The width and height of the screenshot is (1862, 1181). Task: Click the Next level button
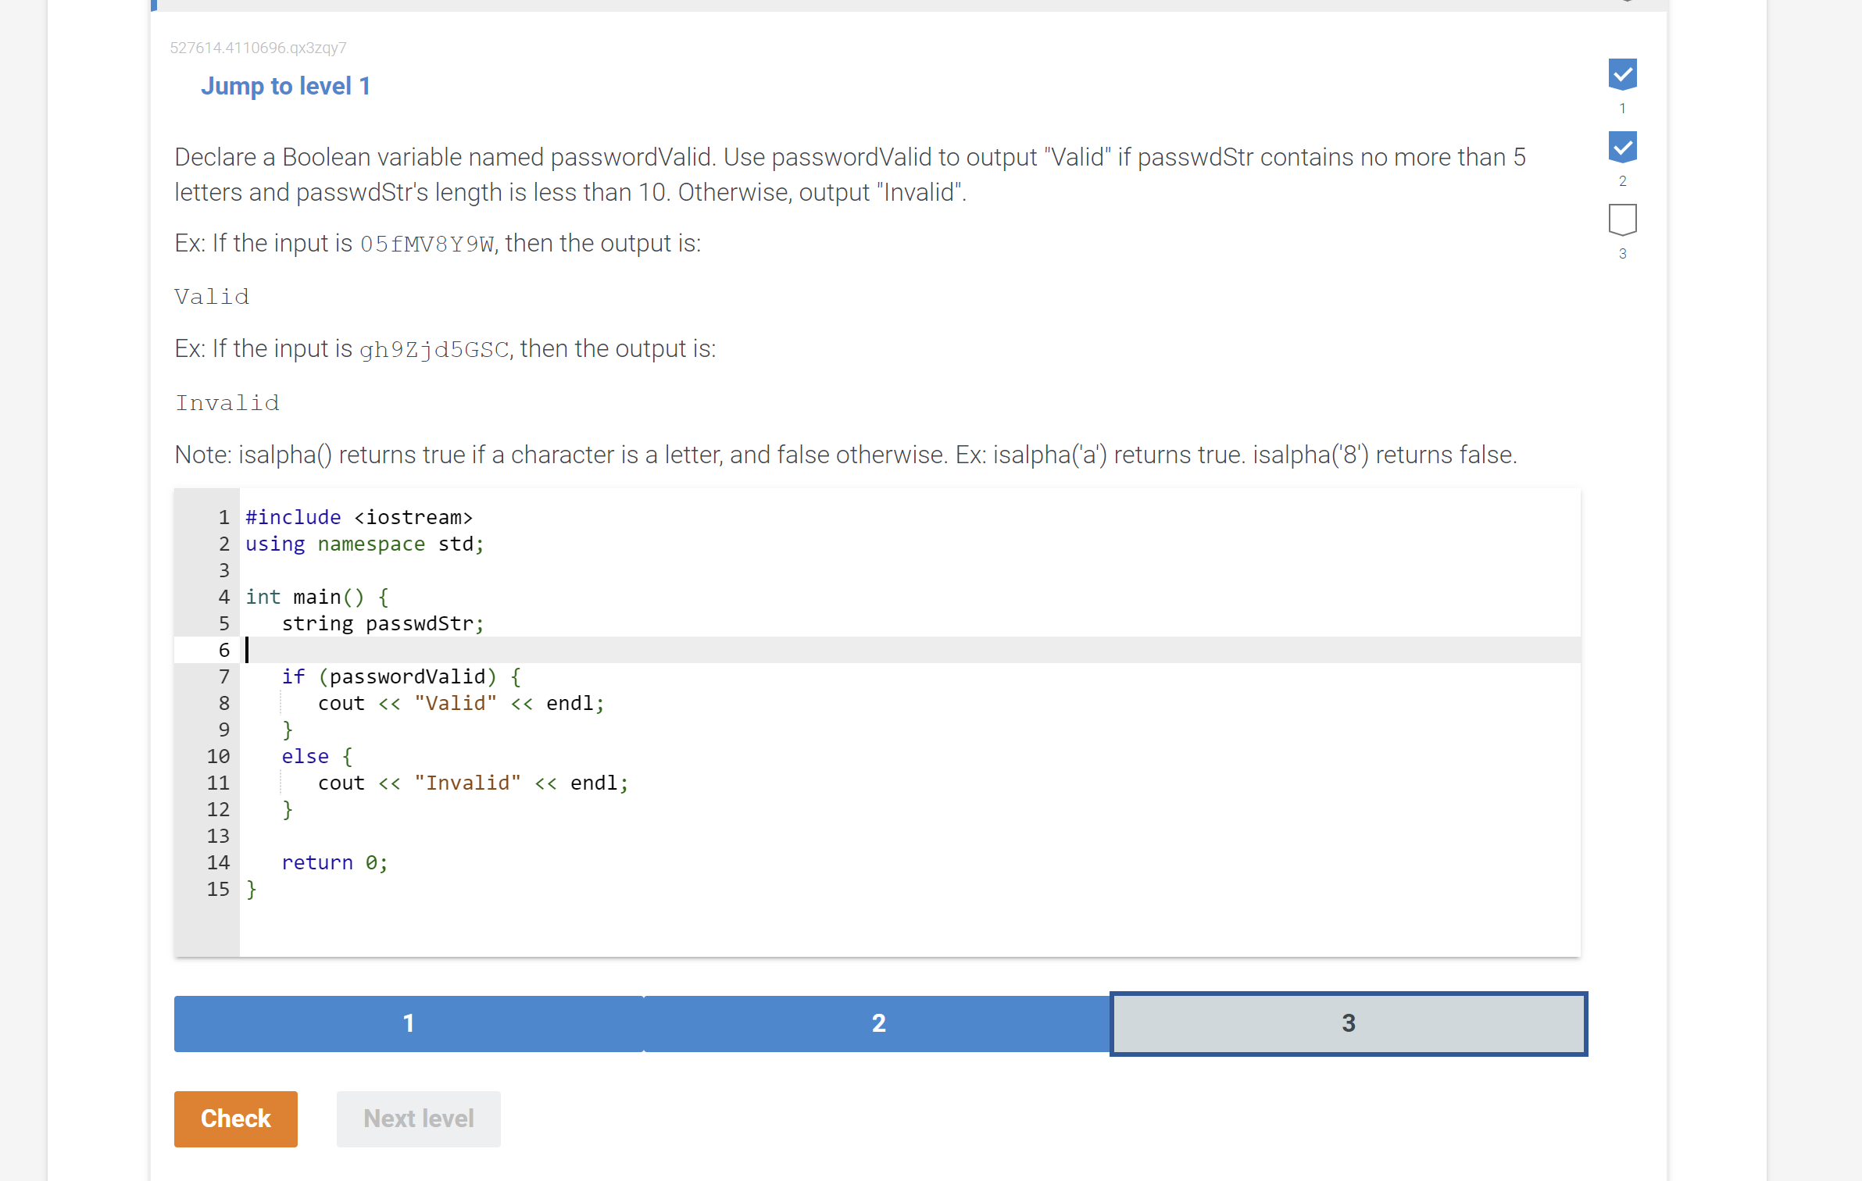point(418,1119)
